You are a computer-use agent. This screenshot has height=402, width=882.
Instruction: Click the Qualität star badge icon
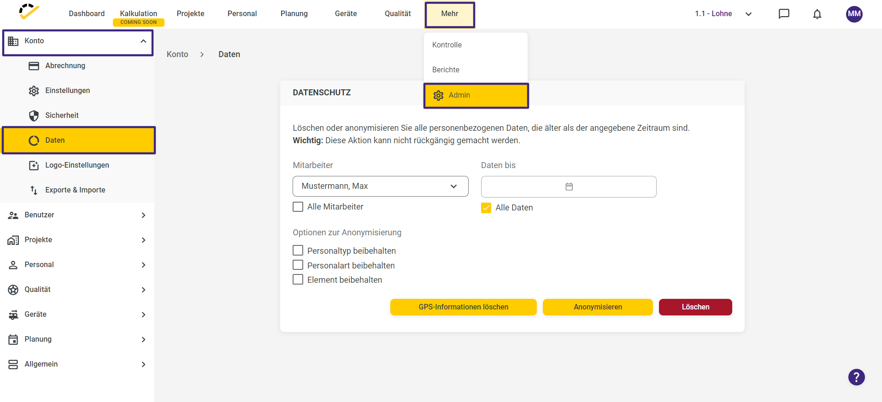13,290
